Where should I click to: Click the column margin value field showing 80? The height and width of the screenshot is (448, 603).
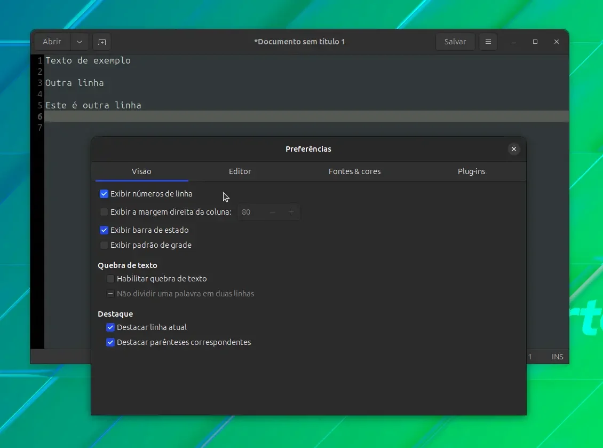pos(250,212)
